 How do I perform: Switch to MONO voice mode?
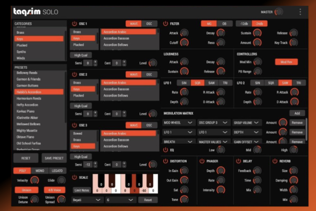[x=40, y=171]
